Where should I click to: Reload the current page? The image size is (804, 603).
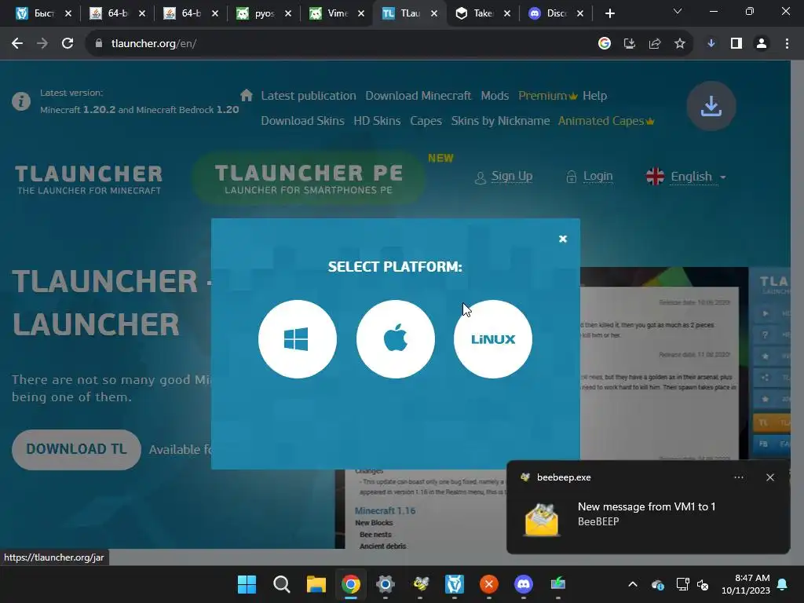click(x=68, y=44)
